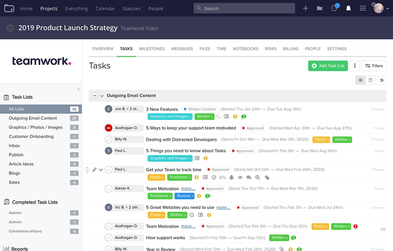
Task: Click the Teamwork logo icon at top left
Action: click(x=9, y=8)
